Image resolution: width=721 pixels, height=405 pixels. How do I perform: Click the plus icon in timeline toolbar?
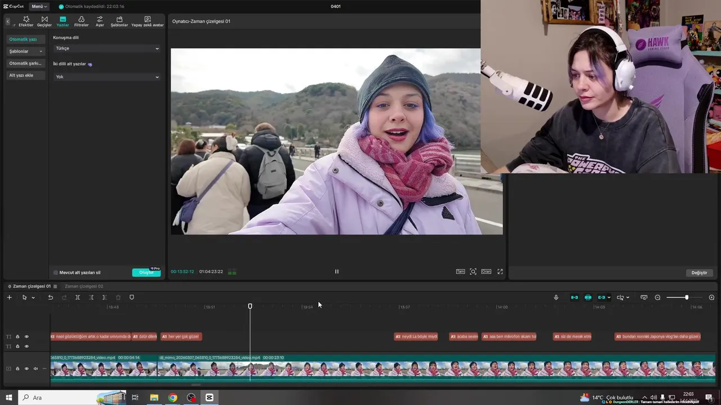(x=9, y=297)
